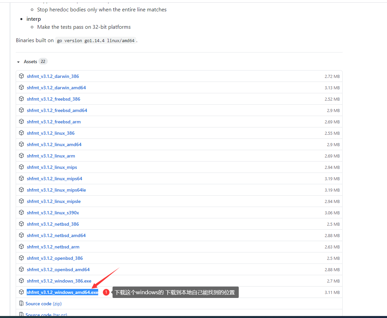Click package icon beside linux_amd64 asset
Viewport: 387px width, 318px height.
click(x=21, y=144)
